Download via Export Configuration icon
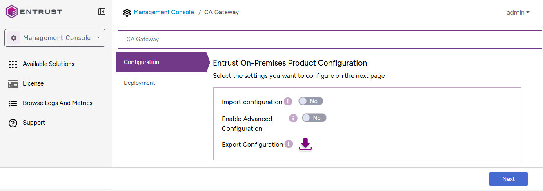 pos(305,145)
